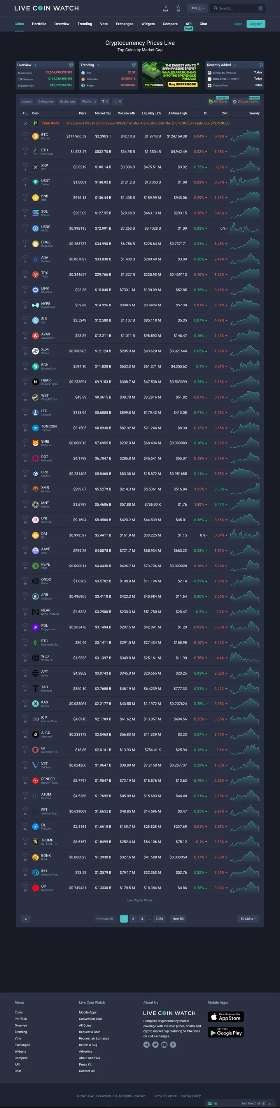This screenshot has width=280, height=1108.
Task: Open Live Coin Watch on Telegram via footer icon
Action: point(147,1044)
